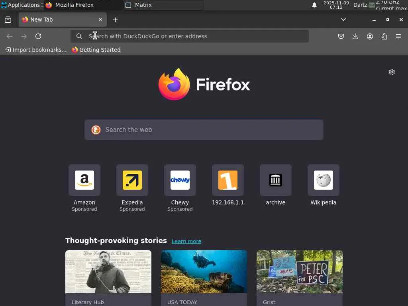The width and height of the screenshot is (408, 306).
Task: Open the Extensions puzzle icon
Action: [x=384, y=36]
